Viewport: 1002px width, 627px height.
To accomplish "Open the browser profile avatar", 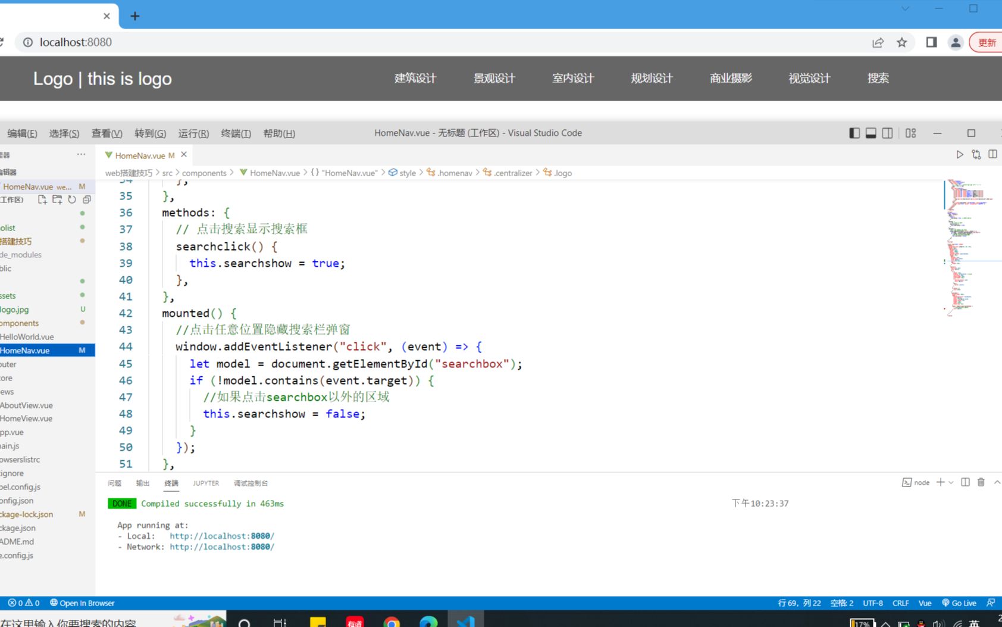I will point(956,42).
